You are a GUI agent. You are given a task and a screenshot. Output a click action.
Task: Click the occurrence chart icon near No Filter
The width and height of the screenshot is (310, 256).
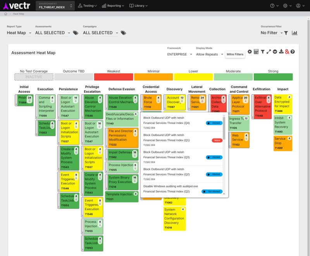click(294, 33)
